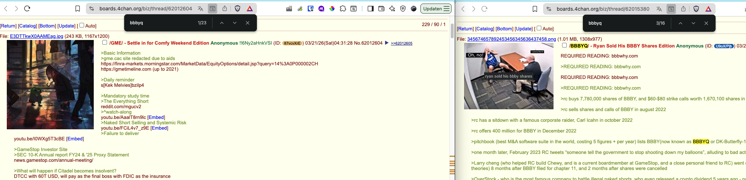
Task: Open Brave Rewards triangle in left window
Action: pos(250,9)
